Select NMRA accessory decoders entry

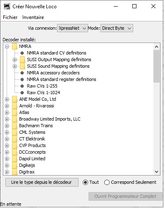tap(53, 73)
